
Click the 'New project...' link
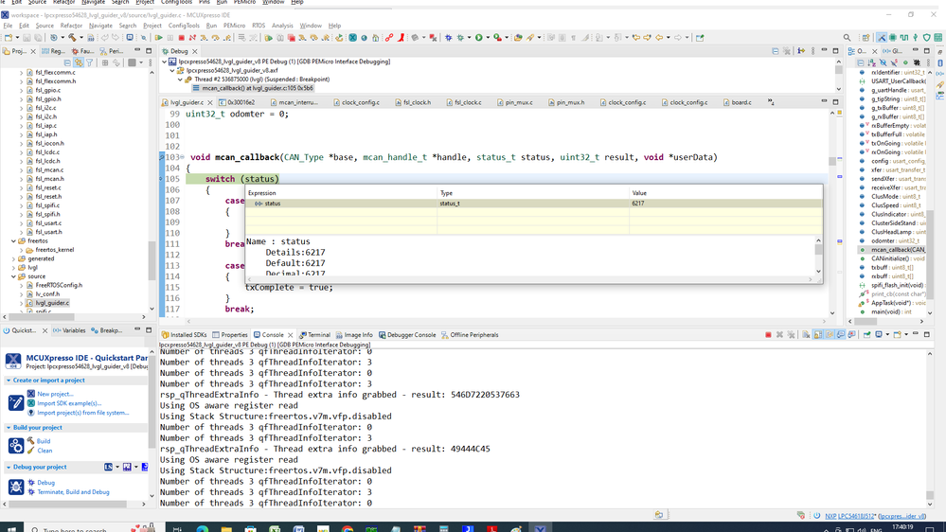(x=55, y=394)
